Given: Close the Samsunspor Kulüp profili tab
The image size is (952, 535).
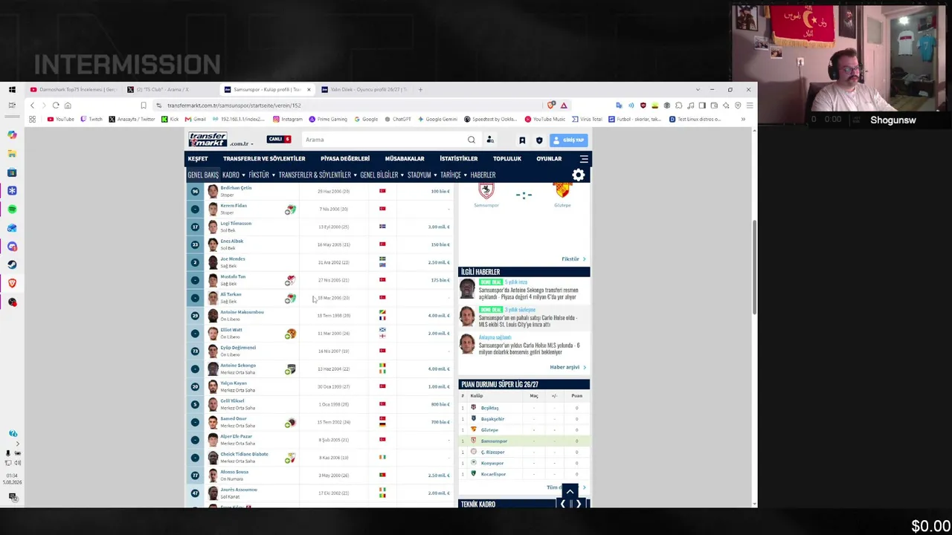Looking at the screenshot, I should pyautogui.click(x=309, y=90).
